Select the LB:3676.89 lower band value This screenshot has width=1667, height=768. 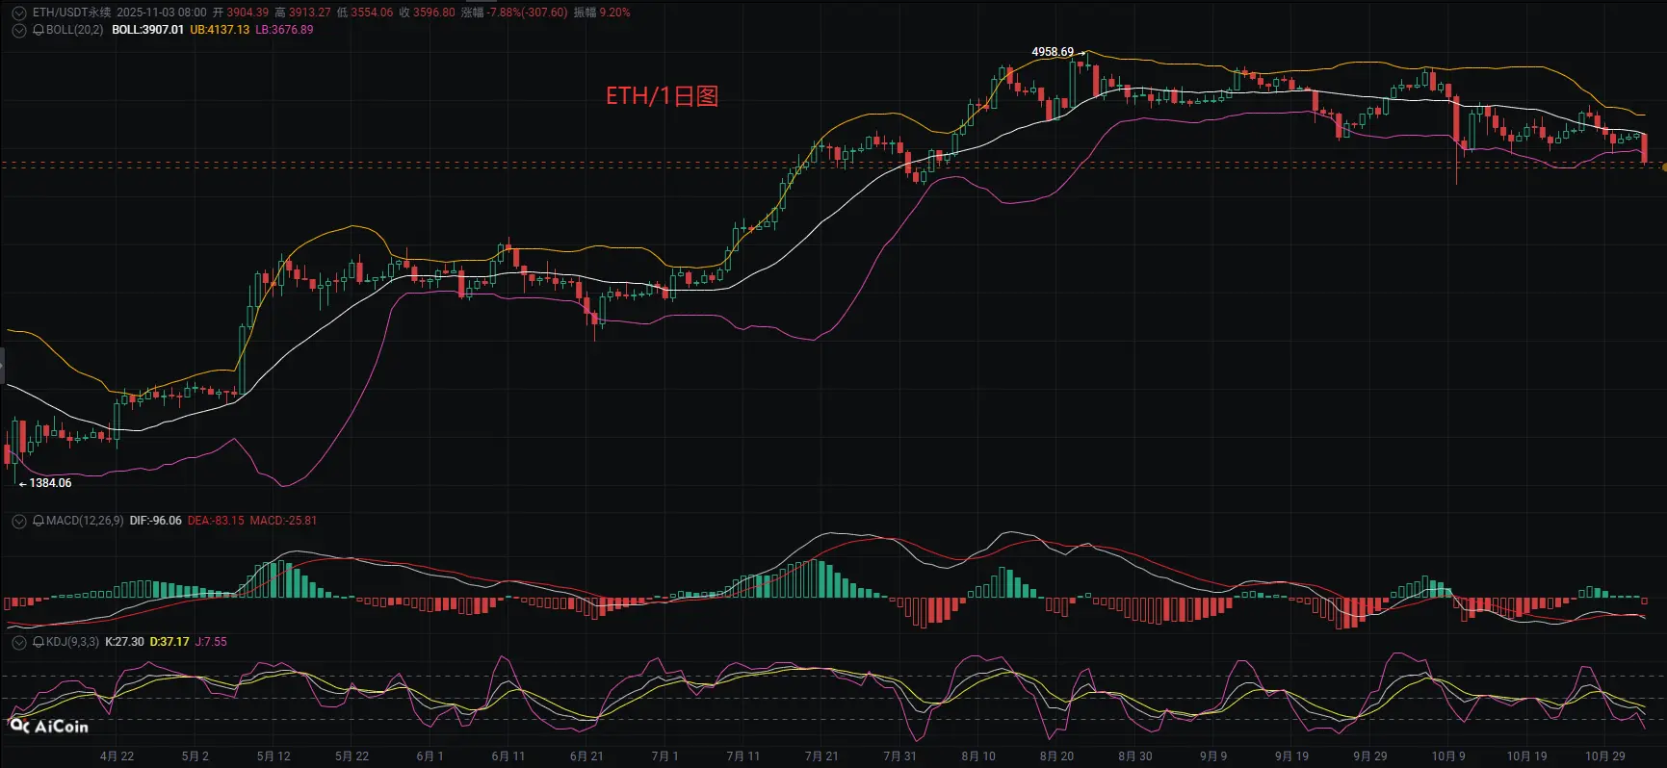click(x=284, y=30)
